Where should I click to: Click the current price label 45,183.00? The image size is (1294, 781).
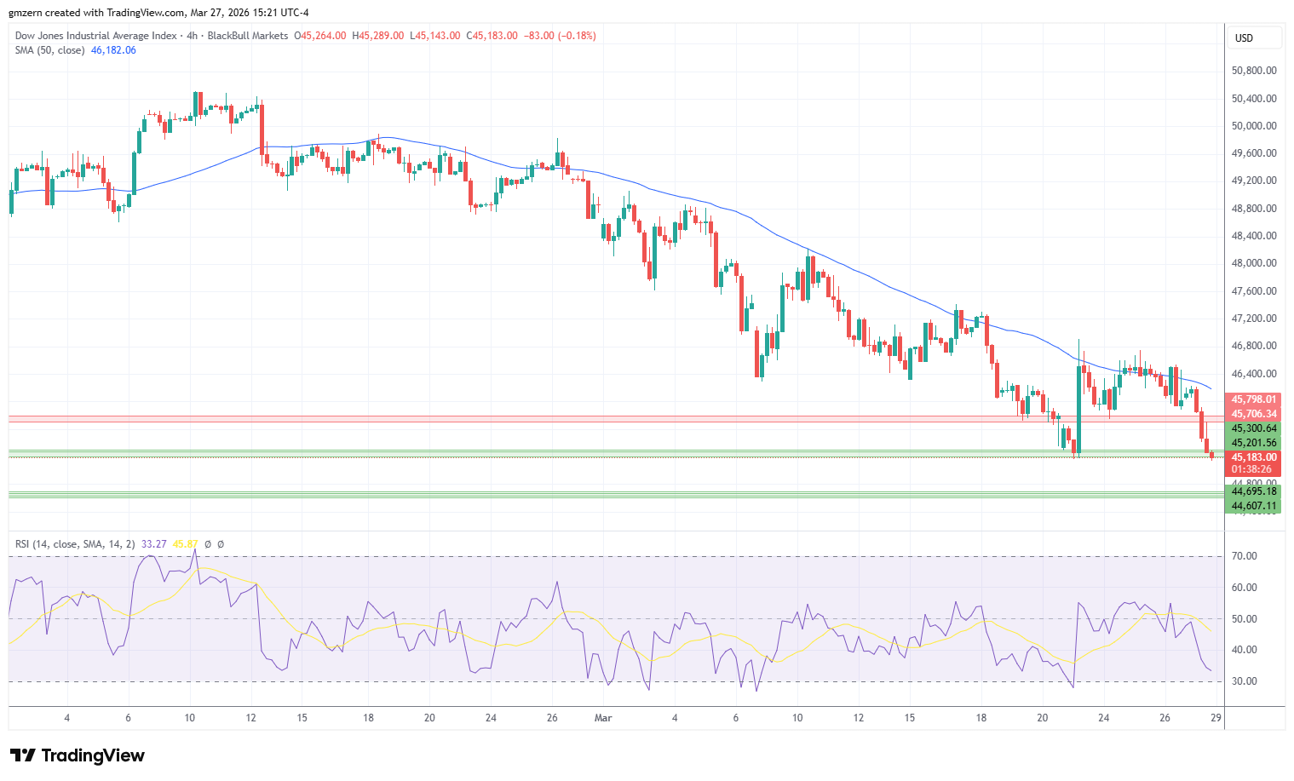(1253, 457)
